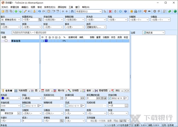Delete the task with the red X icon
This screenshot has height=127, width=178.
pos(110,11)
